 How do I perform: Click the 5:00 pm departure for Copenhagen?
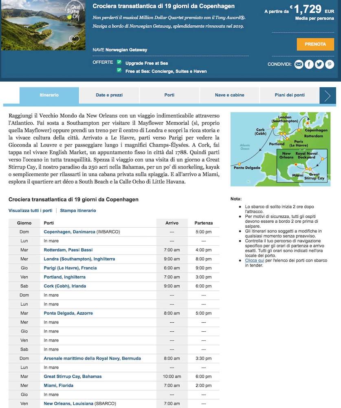(x=204, y=232)
